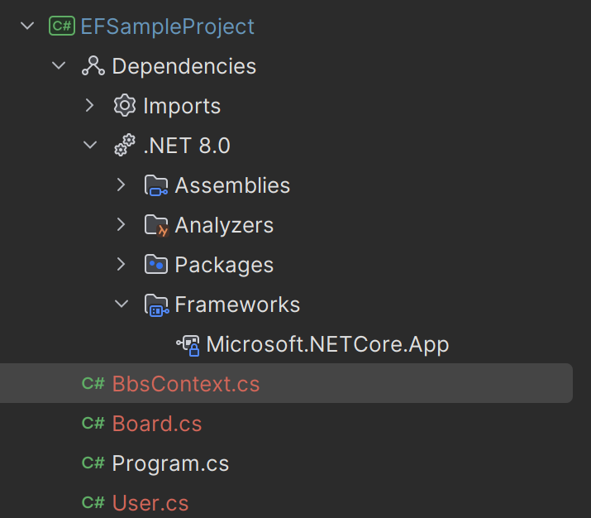Click the Assemblies folder icon
This screenshot has height=518, width=591.
156,185
